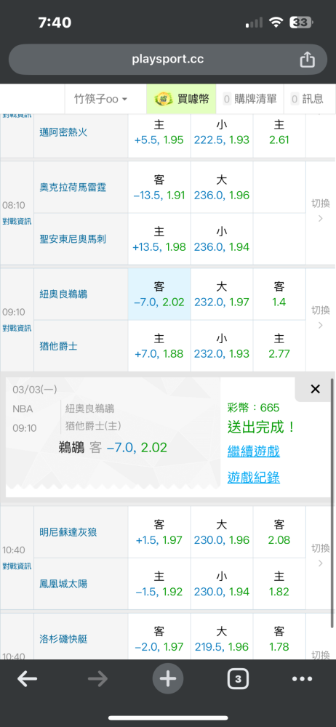Tap the 彩幣：665 balance text
This screenshot has height=727, width=336.
(253, 408)
